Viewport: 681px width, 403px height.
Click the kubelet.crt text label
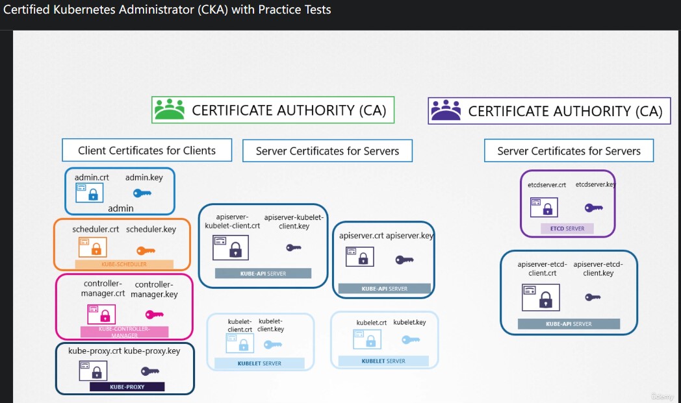371,323
